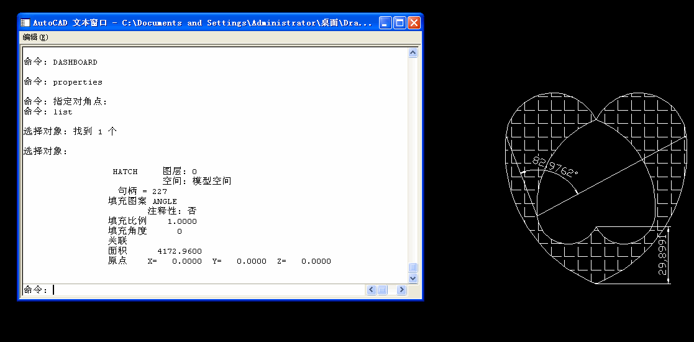Click the 4172.9600 area value
Viewport: 694px width, 342px height.
coord(180,251)
